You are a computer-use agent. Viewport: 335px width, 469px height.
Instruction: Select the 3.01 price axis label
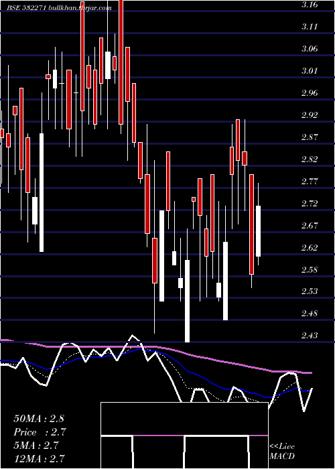click(310, 71)
